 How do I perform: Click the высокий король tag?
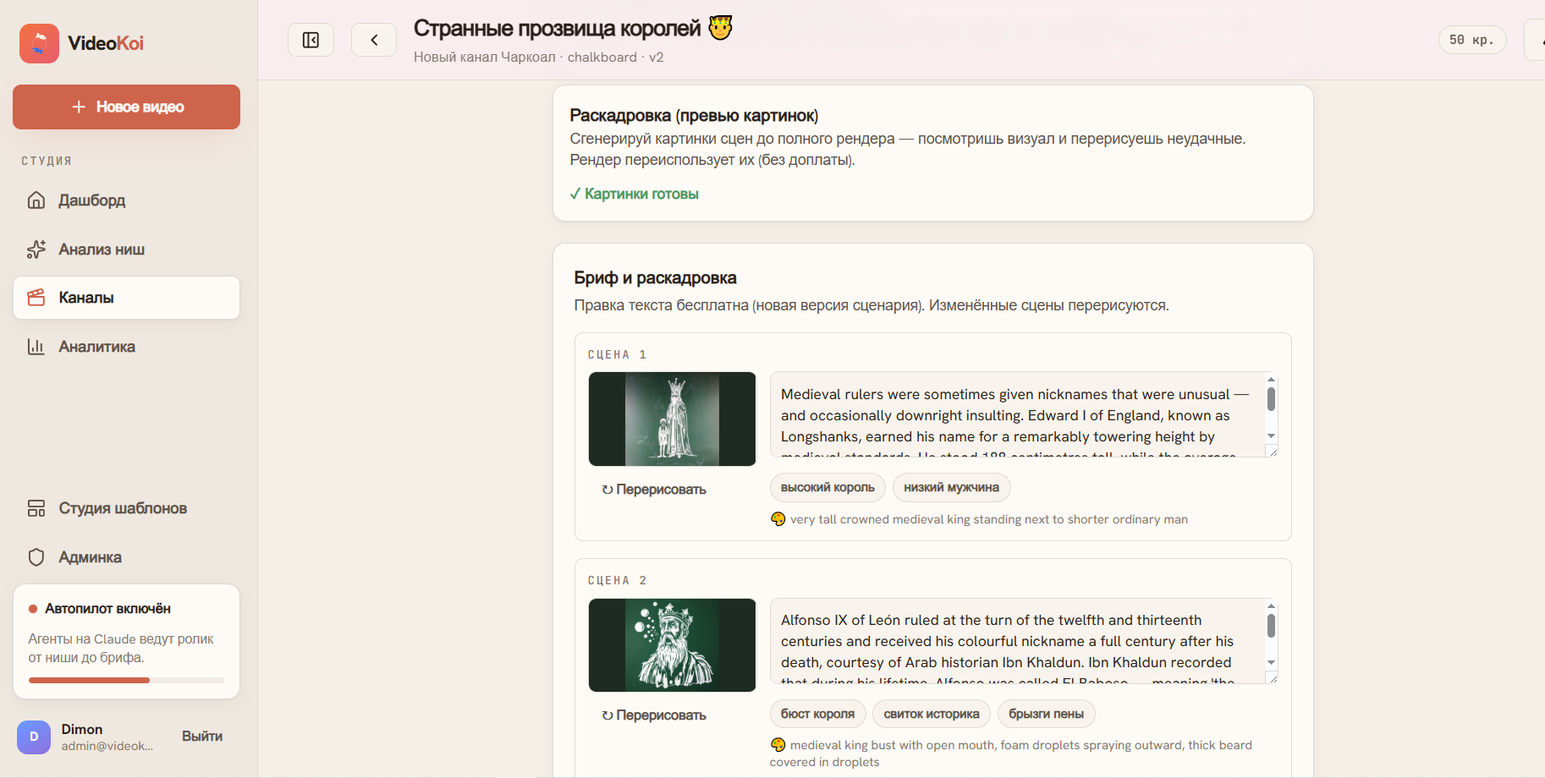[827, 488]
